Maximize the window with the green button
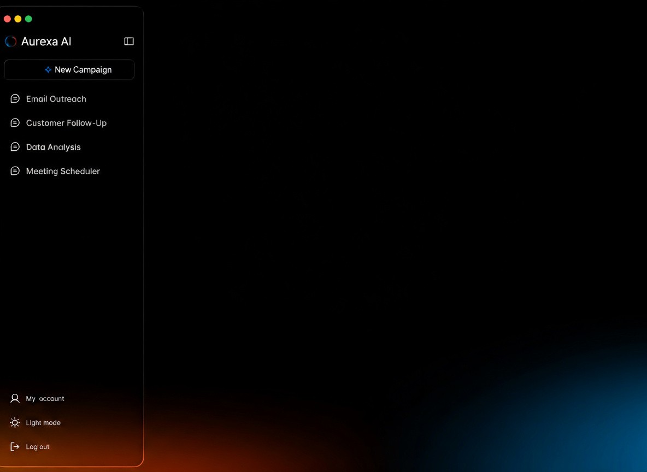The height and width of the screenshot is (472, 647). (28, 19)
